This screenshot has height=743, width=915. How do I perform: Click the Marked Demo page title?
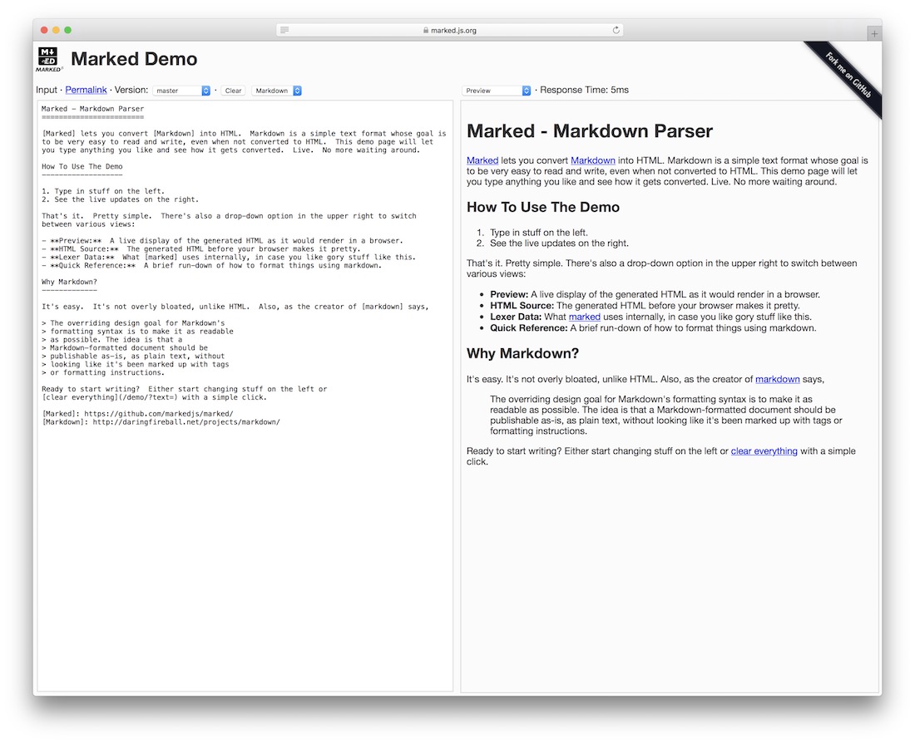coord(134,59)
